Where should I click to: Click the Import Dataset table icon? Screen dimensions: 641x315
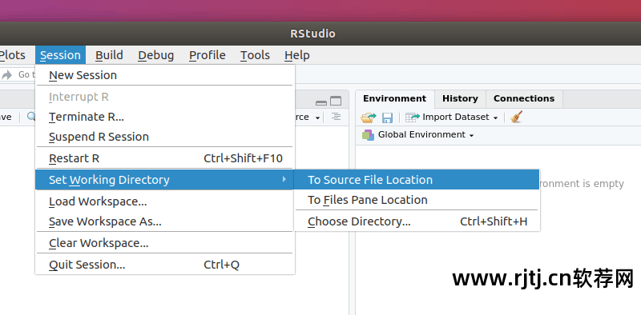point(413,118)
